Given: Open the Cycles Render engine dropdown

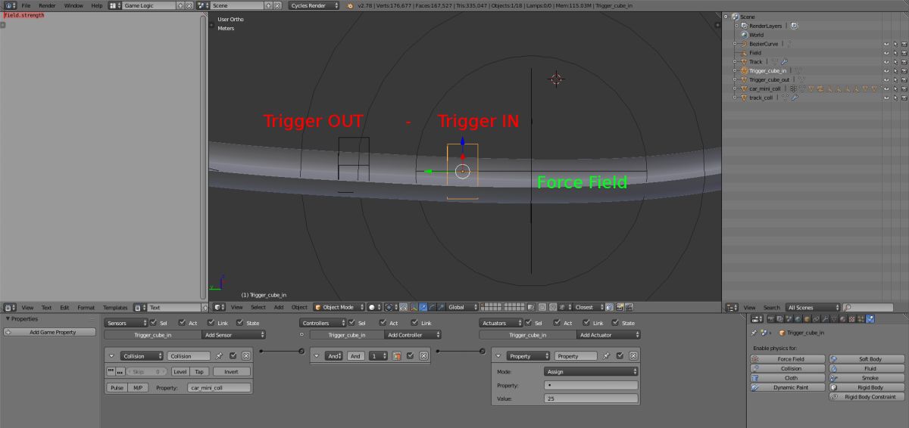Looking at the screenshot, I should [x=314, y=5].
